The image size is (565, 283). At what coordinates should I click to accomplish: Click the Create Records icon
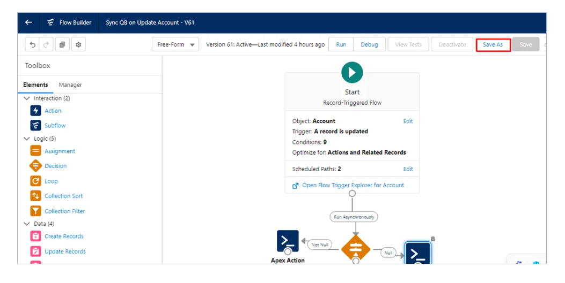pos(36,236)
